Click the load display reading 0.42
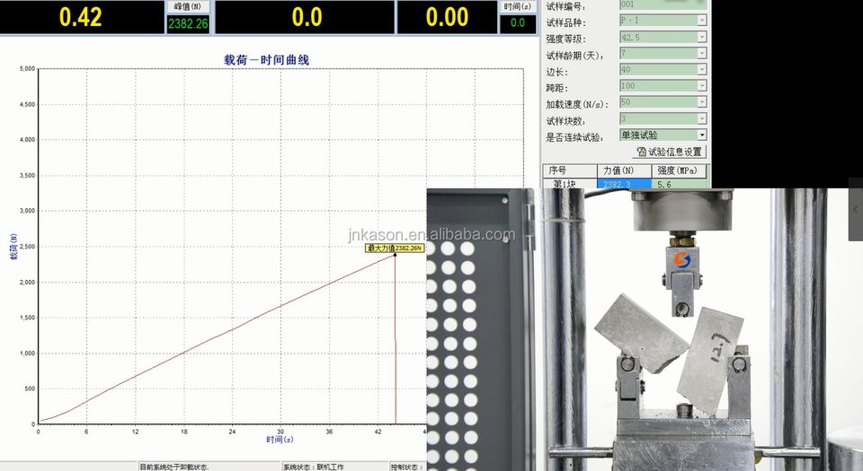863x471 pixels. 81,18
